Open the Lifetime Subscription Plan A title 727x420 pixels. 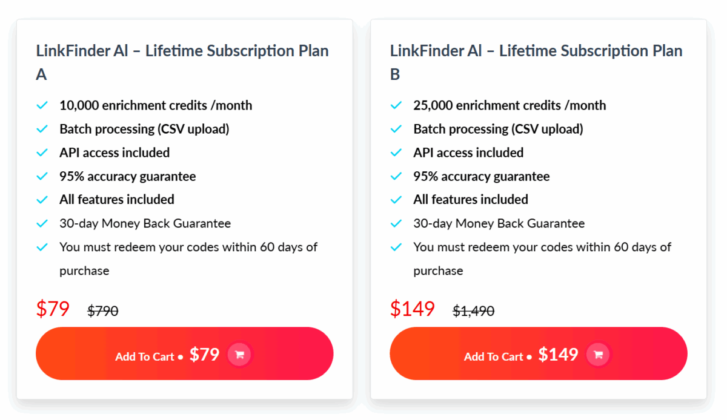tap(182, 51)
